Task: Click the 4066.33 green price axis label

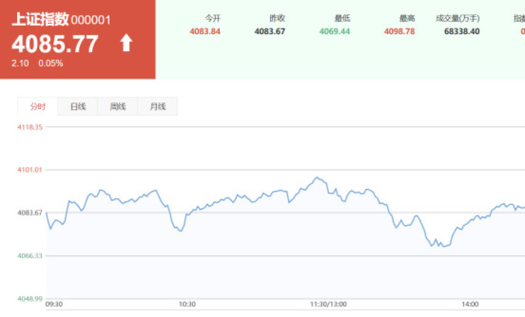Action: point(29,256)
